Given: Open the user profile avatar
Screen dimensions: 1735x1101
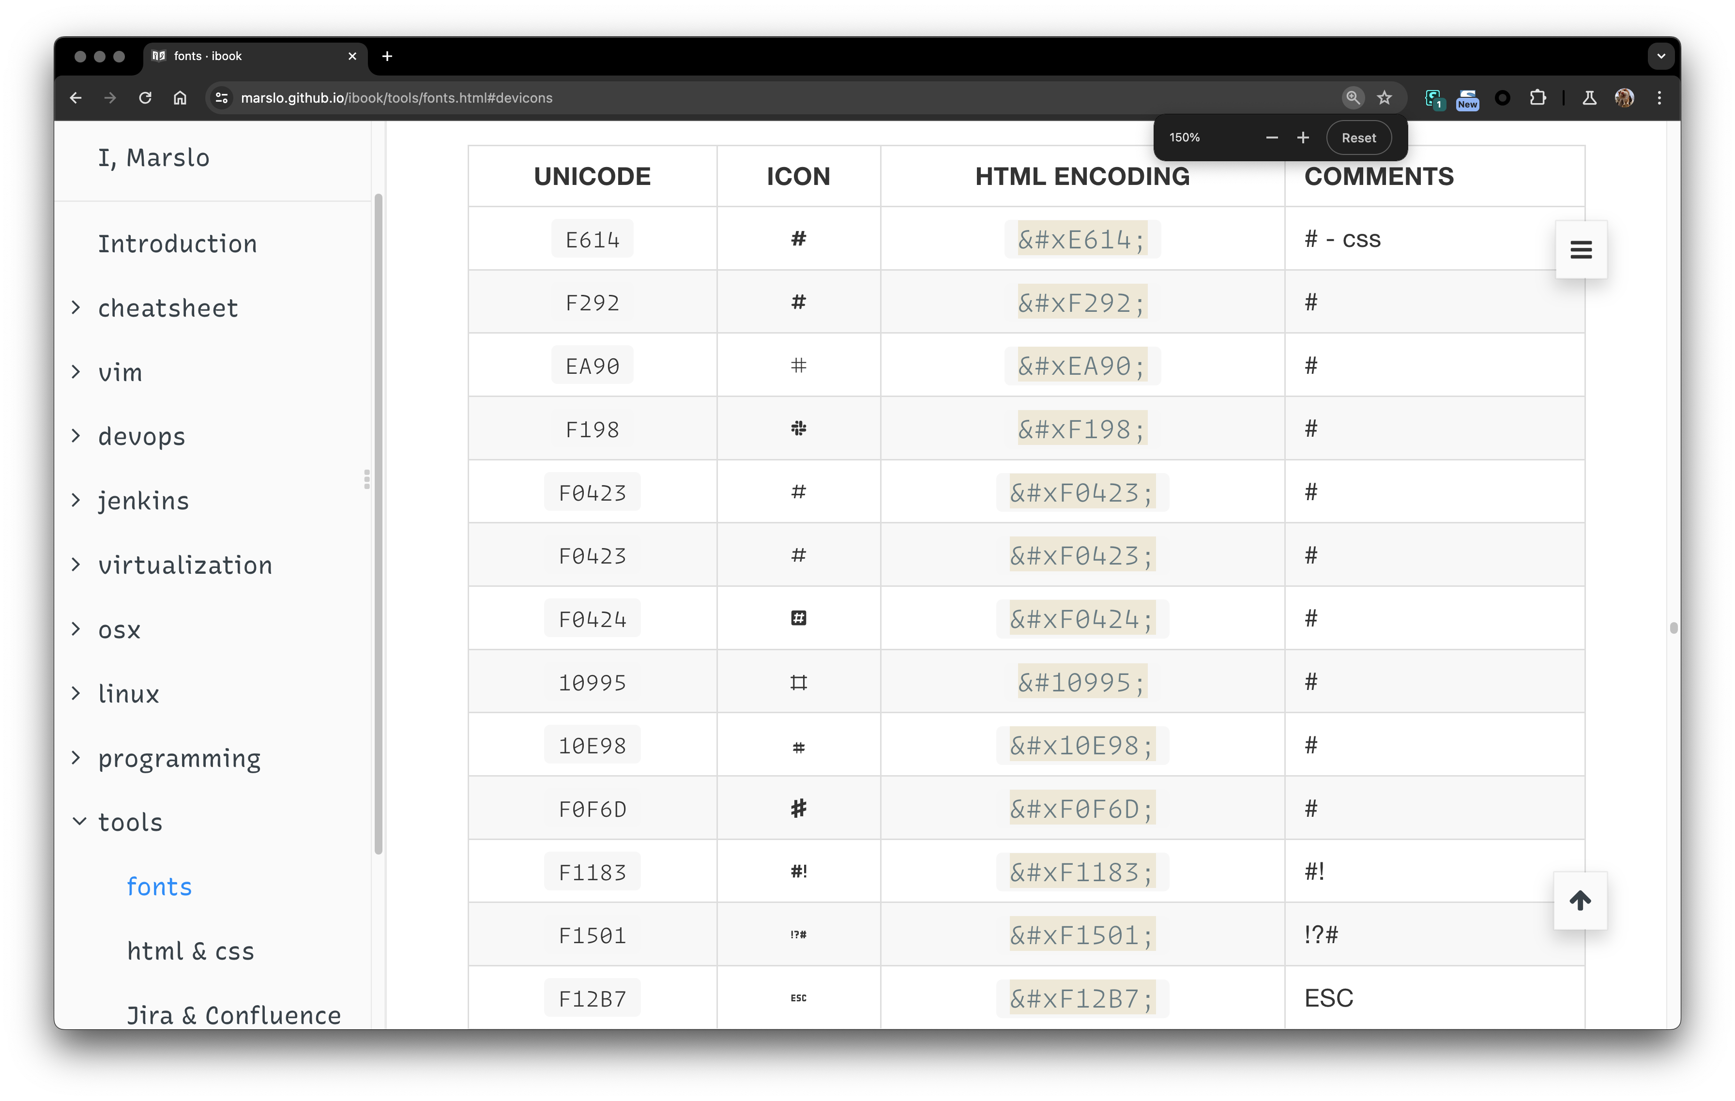Looking at the screenshot, I should pos(1624,98).
